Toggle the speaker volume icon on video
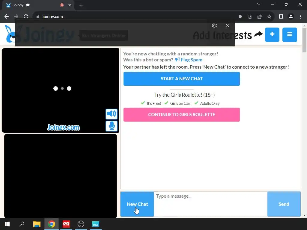Image resolution: width=307 pixels, height=230 pixels. coord(112,114)
